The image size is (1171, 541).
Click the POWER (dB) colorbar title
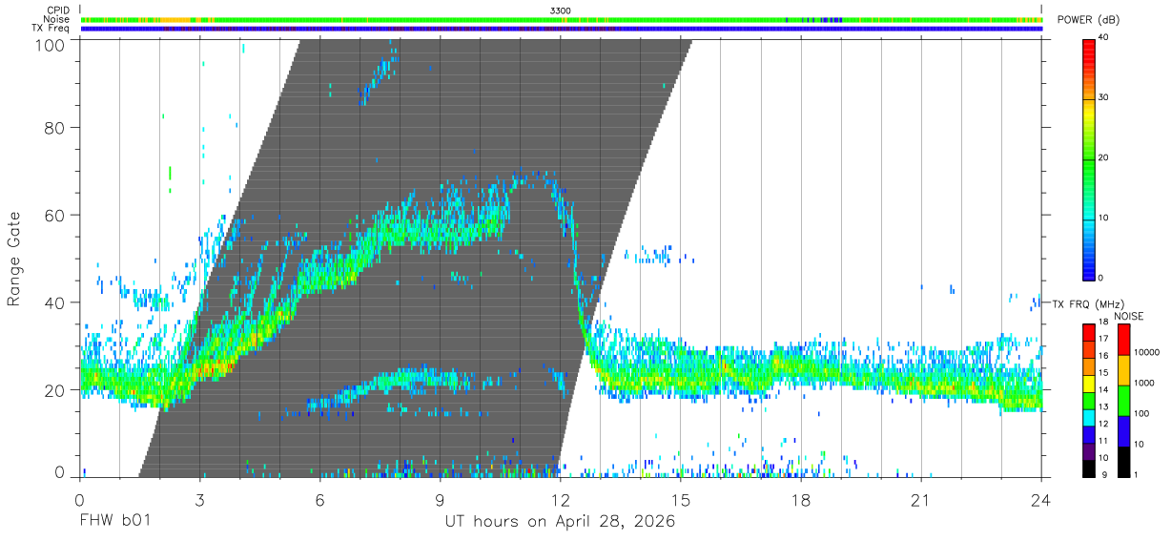[1087, 21]
